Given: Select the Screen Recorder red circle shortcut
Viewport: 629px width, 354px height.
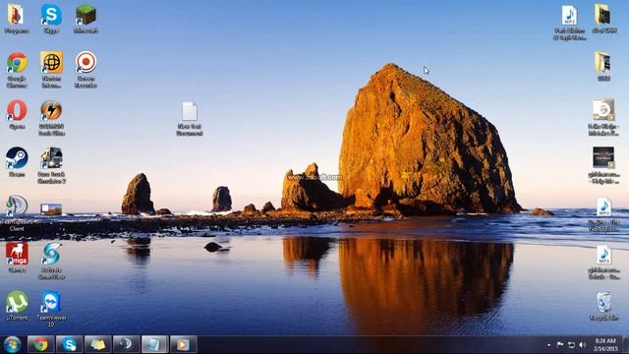Looking at the screenshot, I should [86, 70].
